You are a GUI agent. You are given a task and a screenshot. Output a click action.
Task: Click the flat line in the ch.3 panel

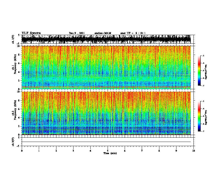(106, 142)
